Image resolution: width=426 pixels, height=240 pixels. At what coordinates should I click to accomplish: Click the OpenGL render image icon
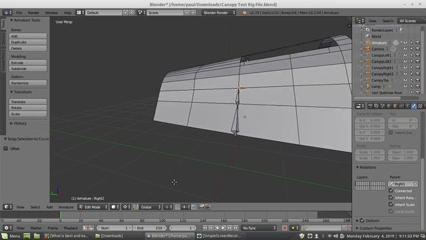pyautogui.click(x=202, y=207)
